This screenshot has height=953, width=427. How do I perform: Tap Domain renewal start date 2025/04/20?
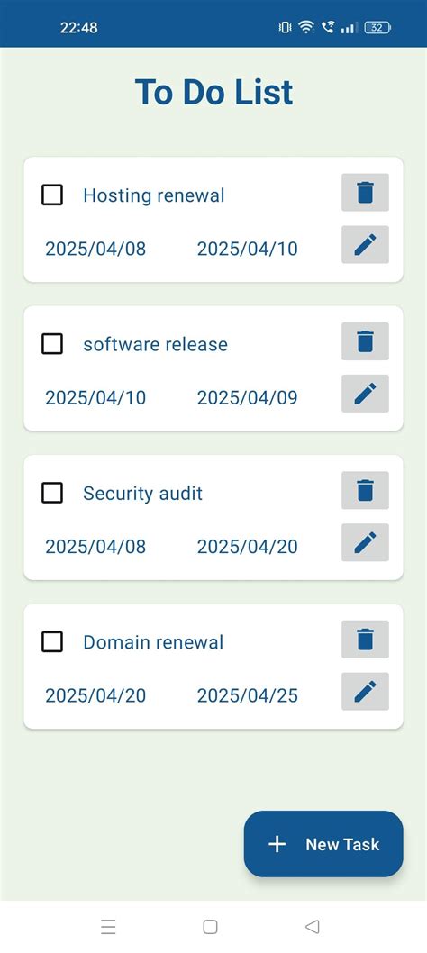pyautogui.click(x=95, y=695)
